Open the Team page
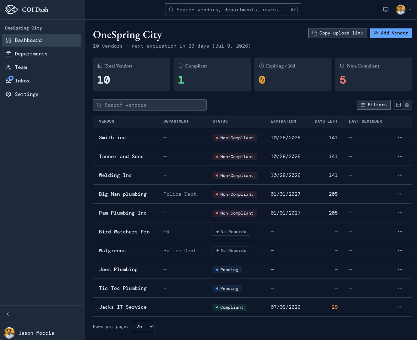This screenshot has height=340, width=417. click(x=42, y=68)
